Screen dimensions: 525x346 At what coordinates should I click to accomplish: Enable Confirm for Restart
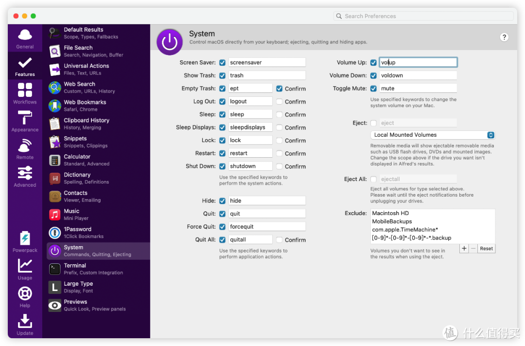[279, 153]
